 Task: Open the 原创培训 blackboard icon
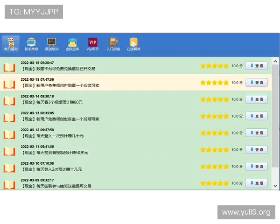coord(52,44)
